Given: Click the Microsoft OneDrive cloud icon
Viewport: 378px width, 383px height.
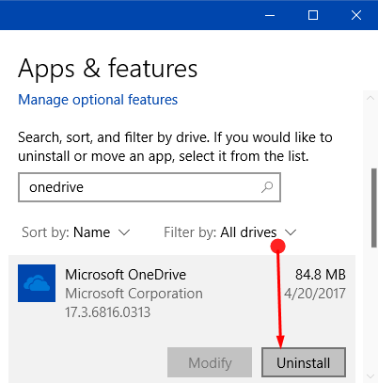Looking at the screenshot, I should (37, 283).
